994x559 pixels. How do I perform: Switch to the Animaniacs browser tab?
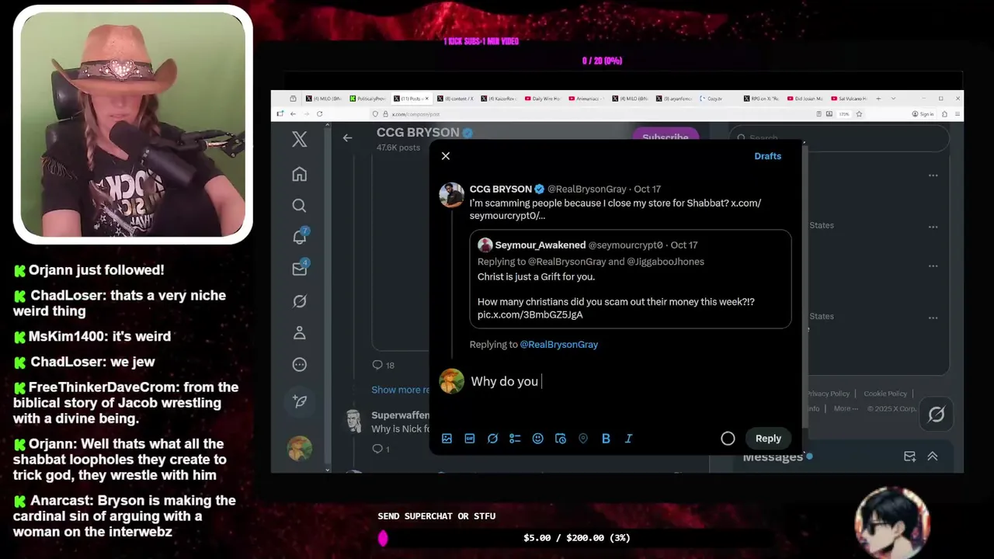click(x=586, y=99)
